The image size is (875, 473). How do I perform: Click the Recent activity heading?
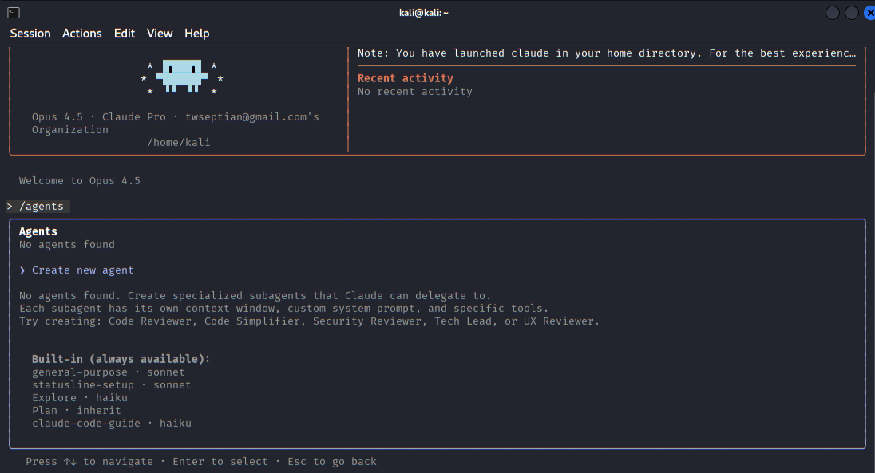[x=406, y=78]
